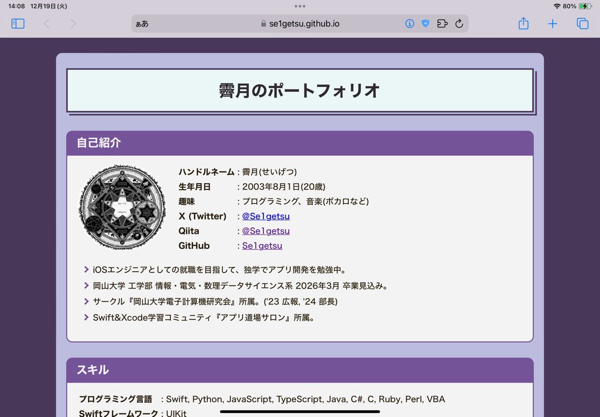Open the blue shield privacy extension
Image resolution: width=600 pixels, height=417 pixels.
[x=425, y=24]
